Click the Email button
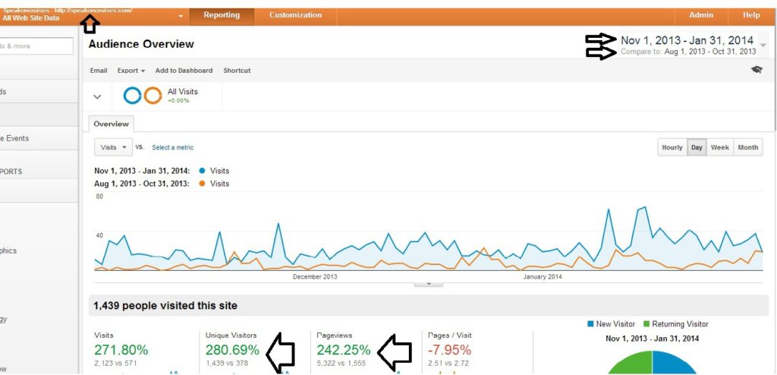777x375 pixels. [x=99, y=71]
